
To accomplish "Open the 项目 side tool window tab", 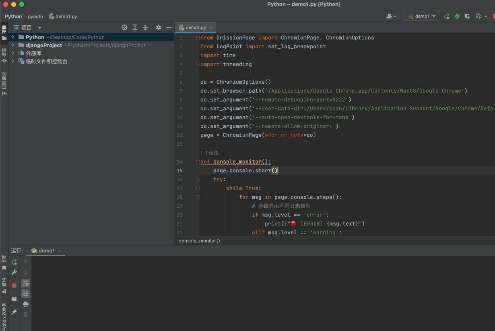I will coord(4,33).
